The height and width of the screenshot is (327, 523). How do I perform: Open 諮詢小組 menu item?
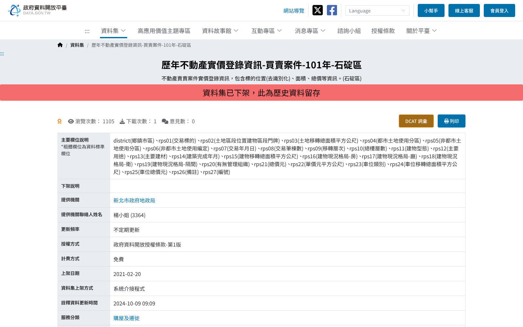point(349,31)
